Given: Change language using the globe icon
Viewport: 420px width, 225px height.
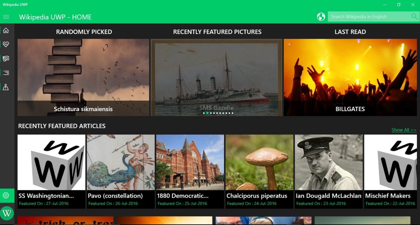Looking at the screenshot, I should pos(321,16).
